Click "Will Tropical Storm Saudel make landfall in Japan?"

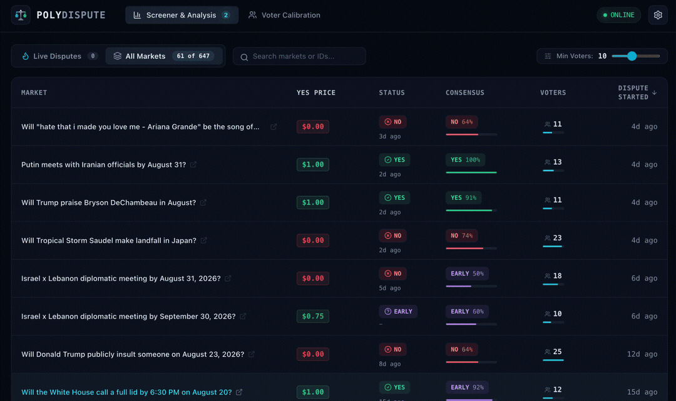(x=109, y=240)
